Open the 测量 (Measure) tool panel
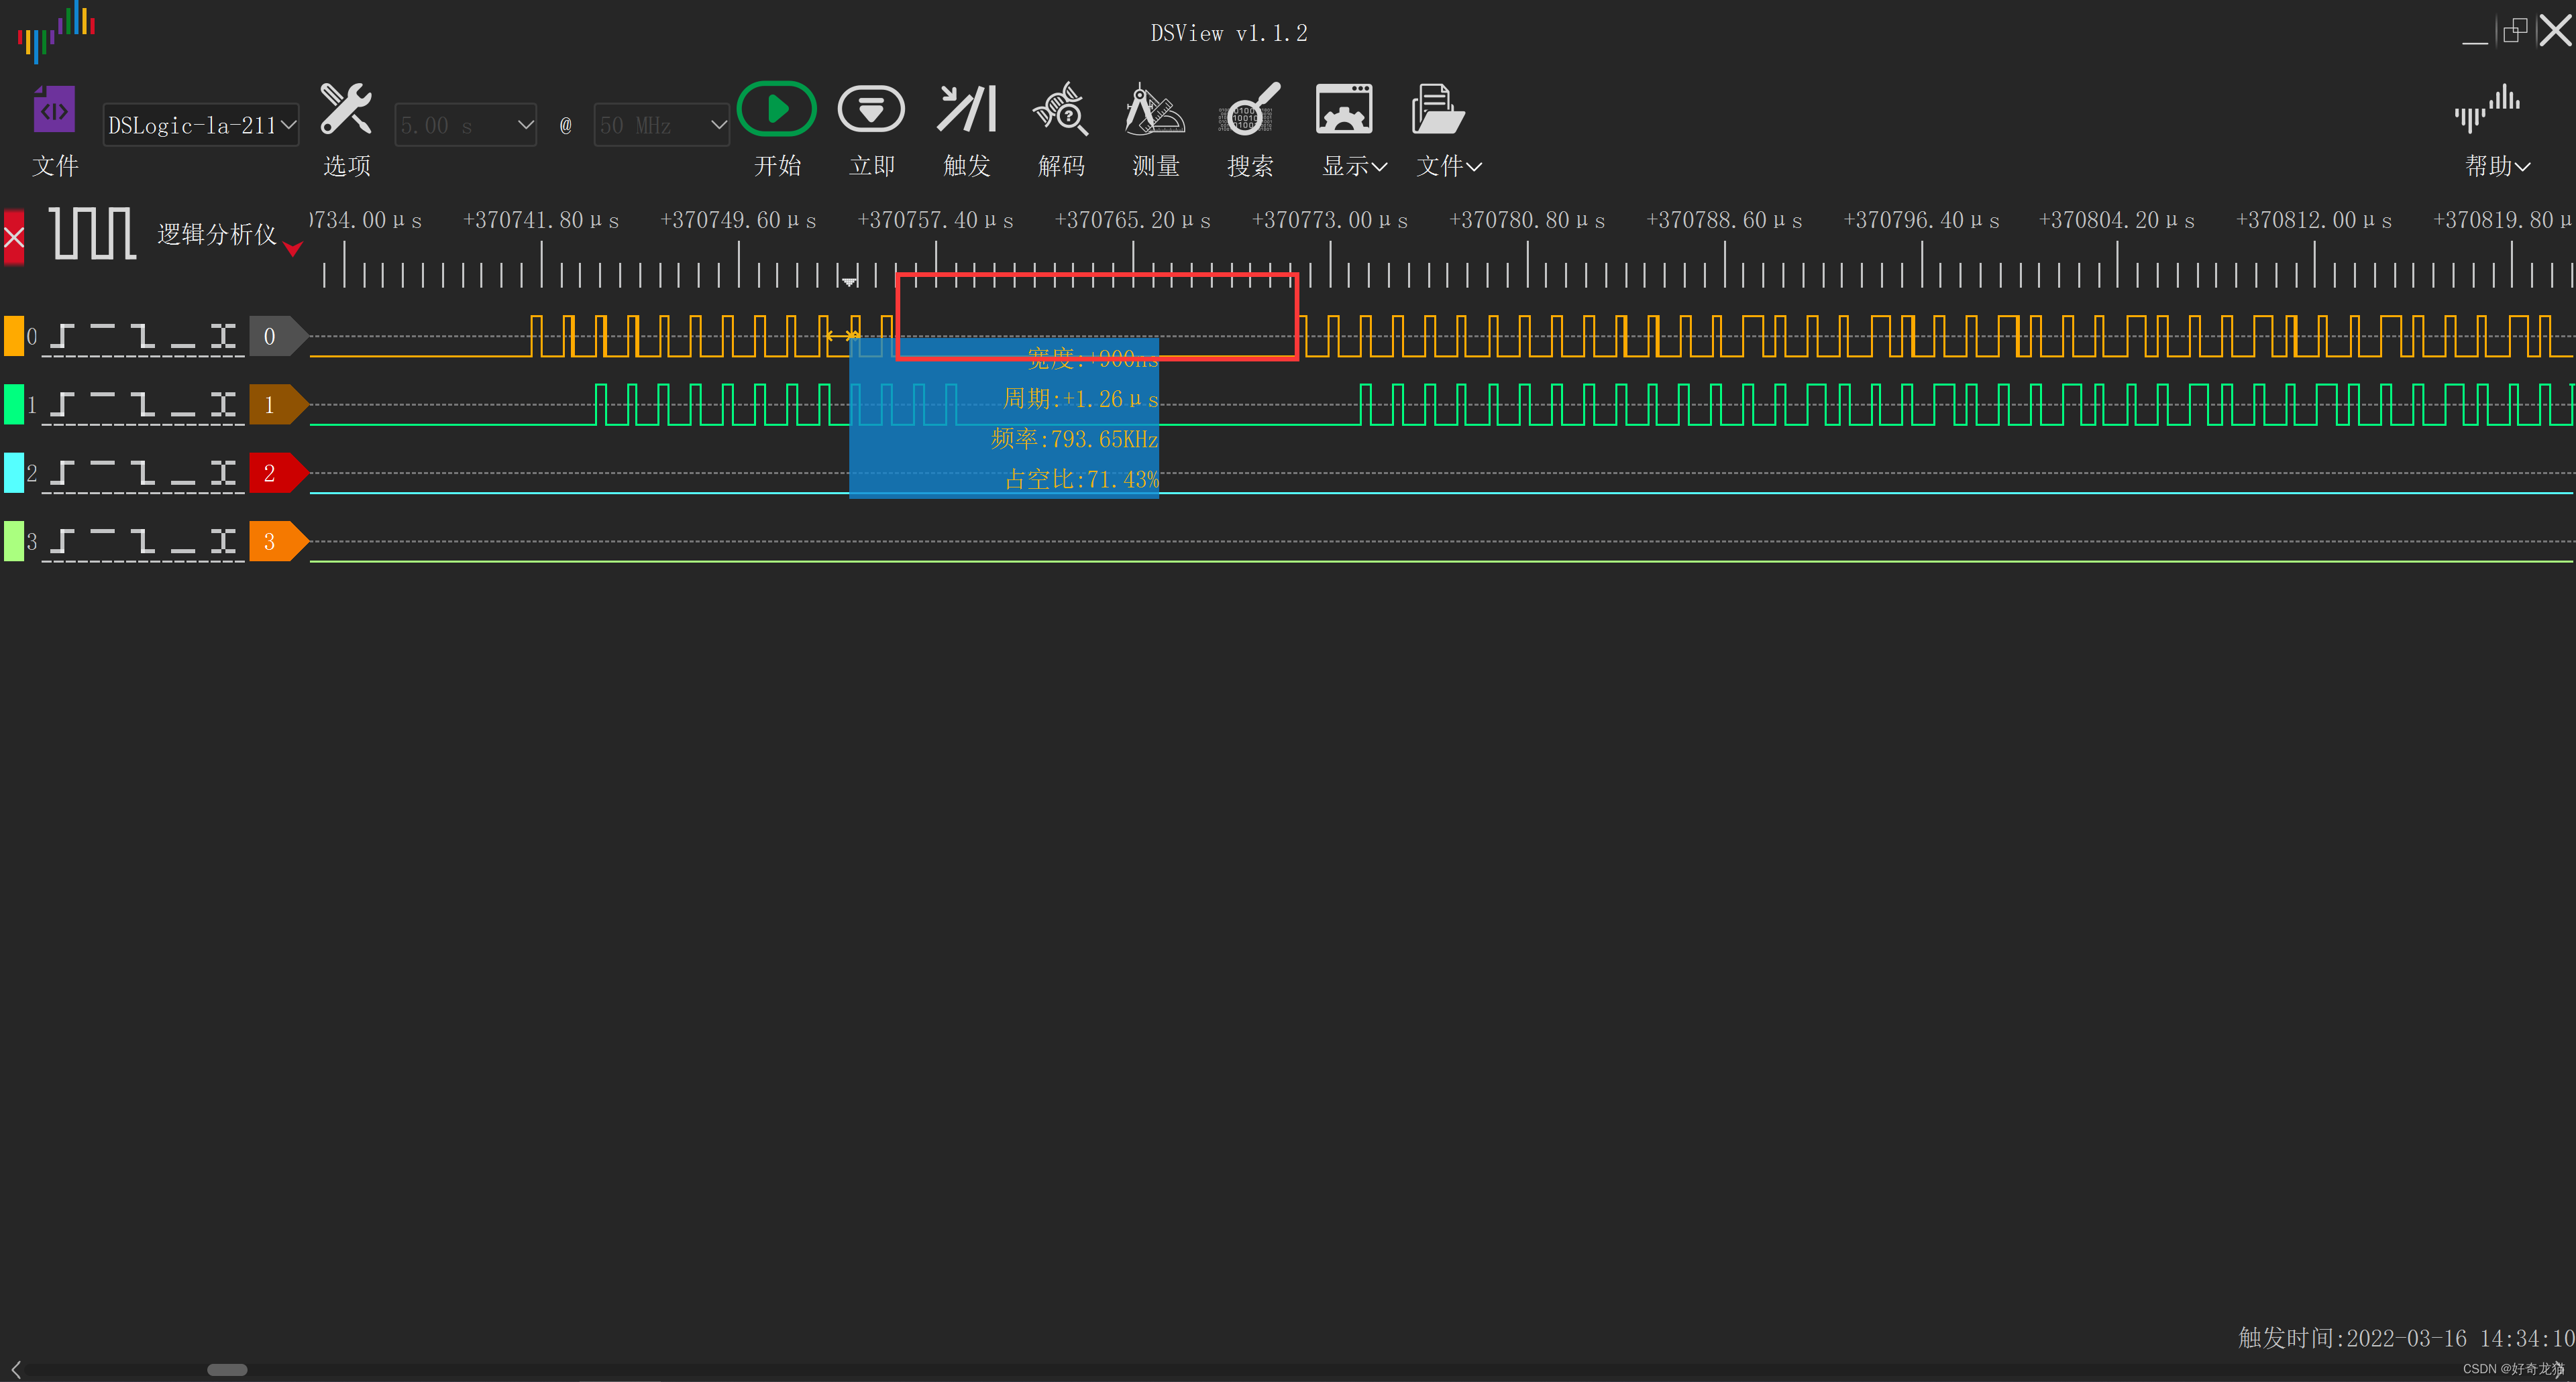 [1155, 110]
